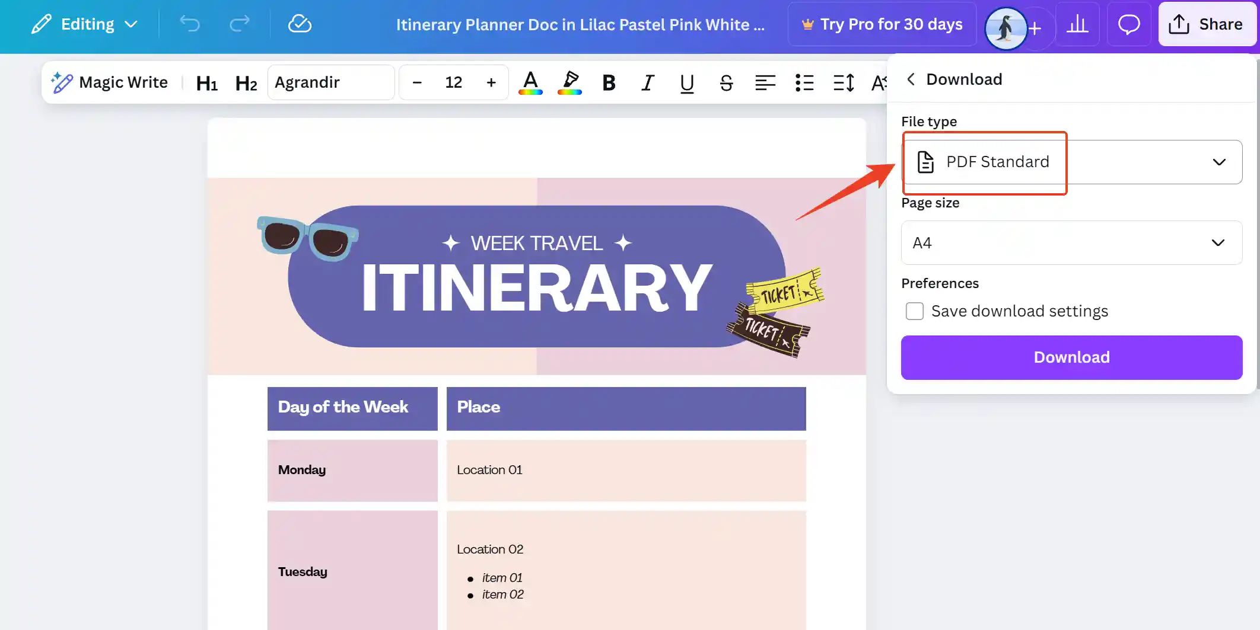Click the purple Download button
This screenshot has width=1260, height=630.
(1071, 357)
